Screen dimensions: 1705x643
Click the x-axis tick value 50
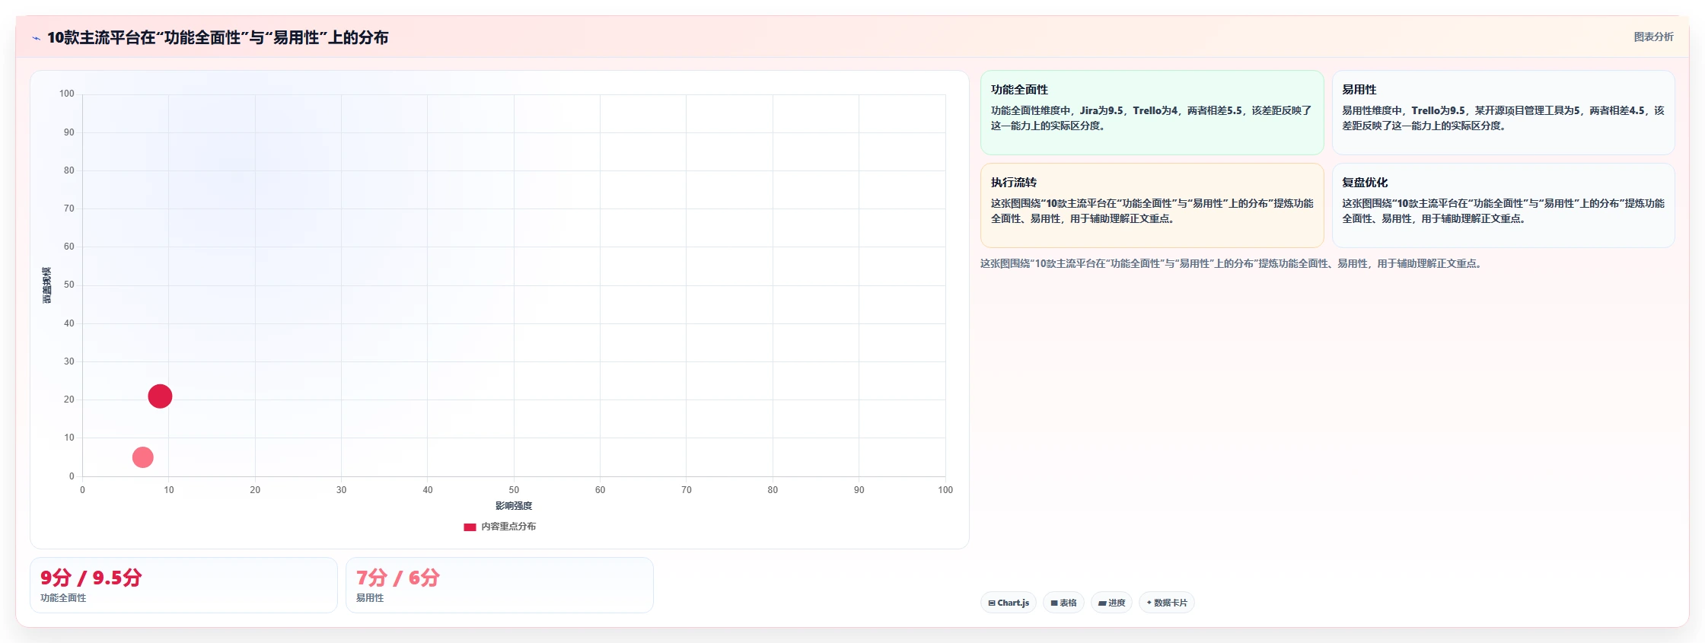point(514,490)
